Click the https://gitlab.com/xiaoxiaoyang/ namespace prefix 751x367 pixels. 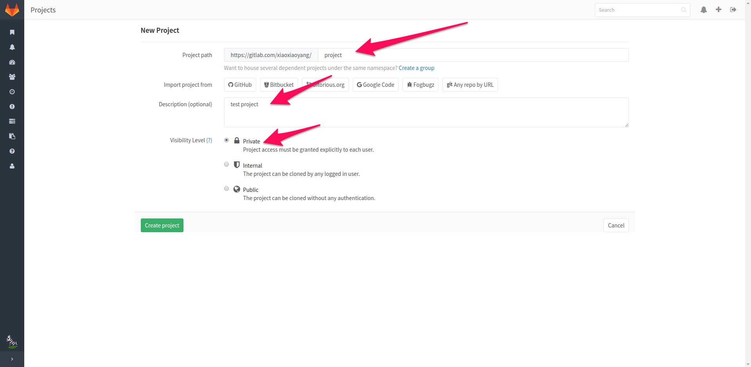pyautogui.click(x=271, y=55)
